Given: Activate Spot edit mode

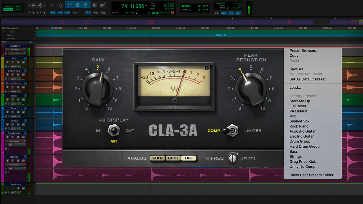Looking at the screenshot, I should [18, 6].
